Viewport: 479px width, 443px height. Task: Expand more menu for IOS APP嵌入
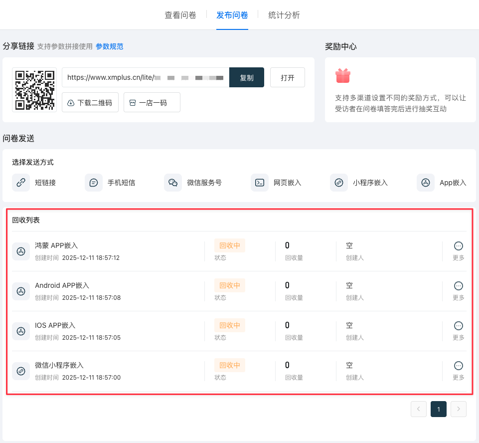(x=459, y=326)
